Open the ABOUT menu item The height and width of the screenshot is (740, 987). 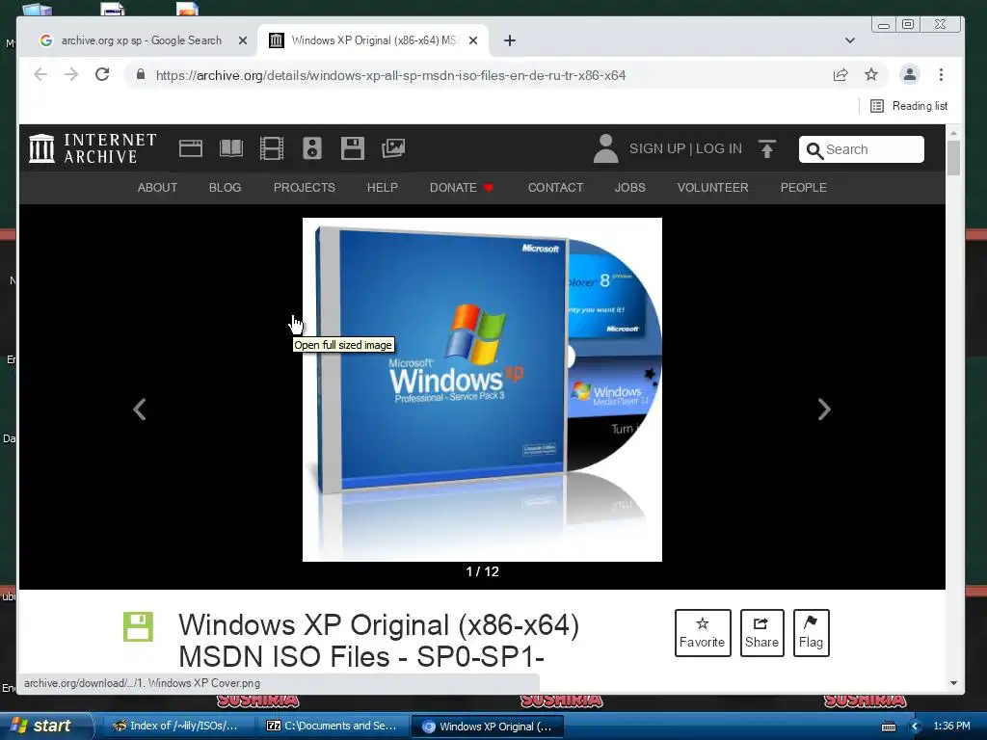point(157,188)
